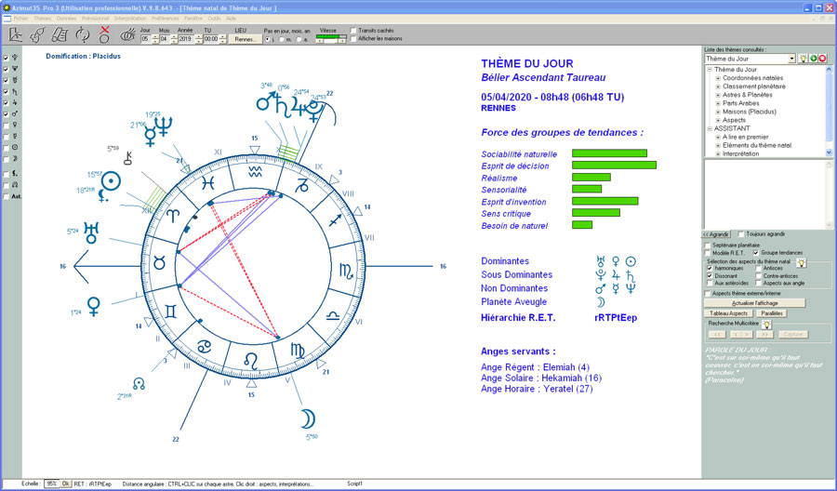
Task: Click the Actualiser l'affichage button
Action: [x=754, y=303]
